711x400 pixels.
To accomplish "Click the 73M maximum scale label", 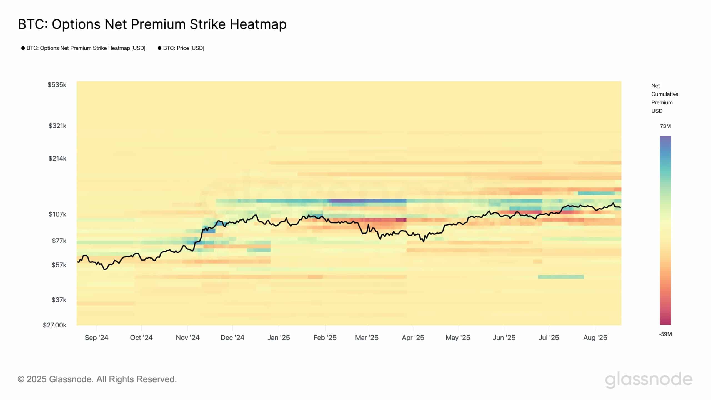I will (665, 126).
